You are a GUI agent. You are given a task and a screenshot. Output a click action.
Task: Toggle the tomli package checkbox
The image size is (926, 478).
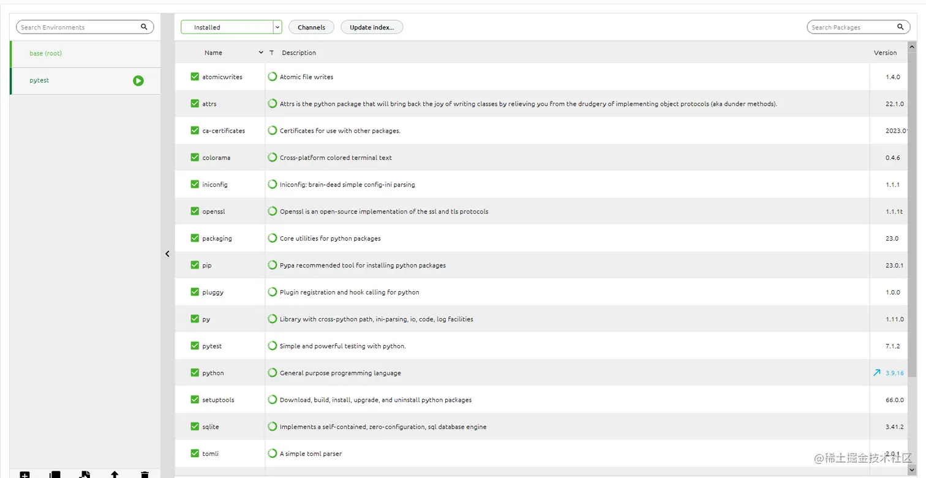point(195,454)
